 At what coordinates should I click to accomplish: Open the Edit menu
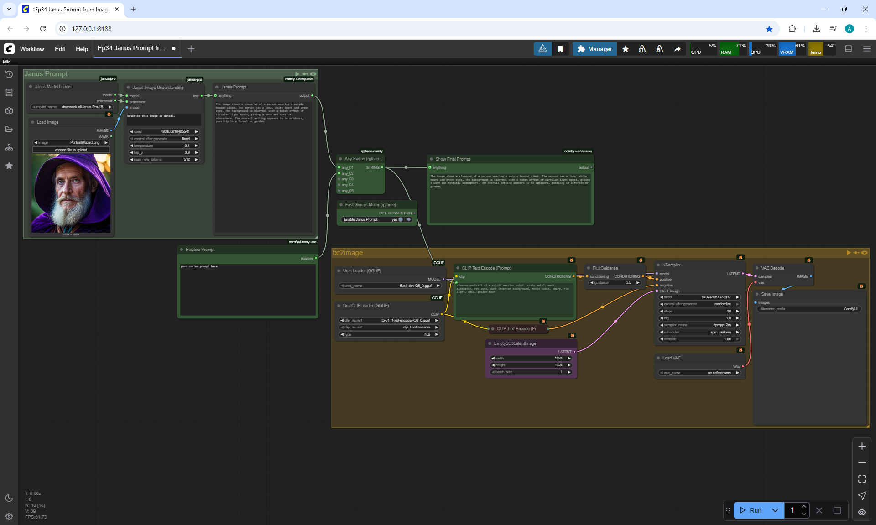coord(60,49)
